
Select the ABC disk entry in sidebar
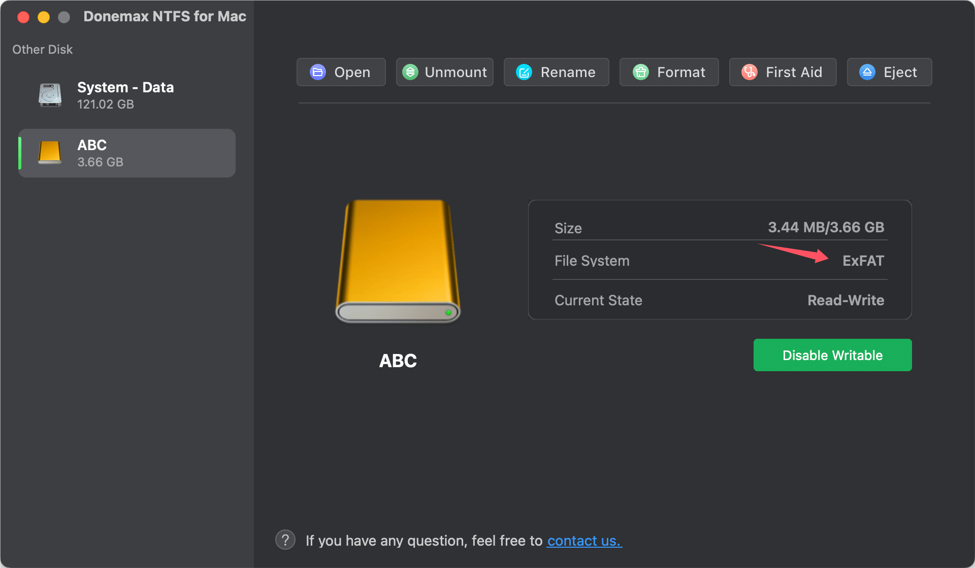[x=126, y=153]
